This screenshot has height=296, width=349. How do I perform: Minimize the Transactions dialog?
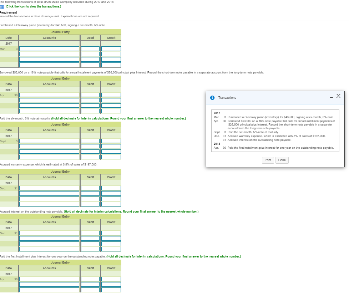click(x=332, y=97)
